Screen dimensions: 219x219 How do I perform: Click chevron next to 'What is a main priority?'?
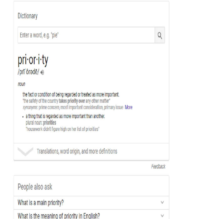coord(162,203)
